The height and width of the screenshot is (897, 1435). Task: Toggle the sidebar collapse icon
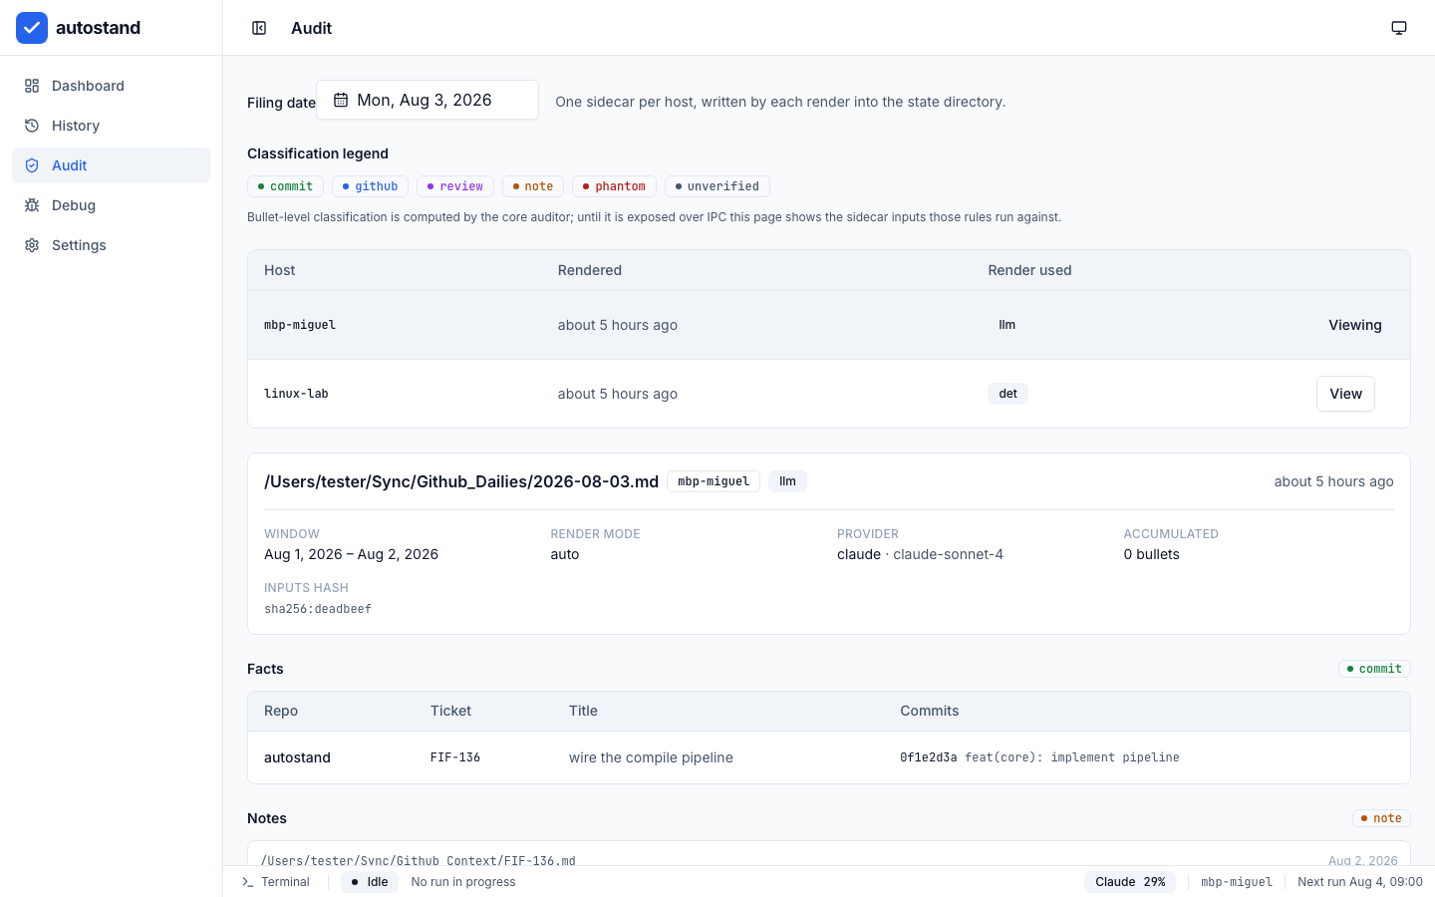tap(259, 28)
